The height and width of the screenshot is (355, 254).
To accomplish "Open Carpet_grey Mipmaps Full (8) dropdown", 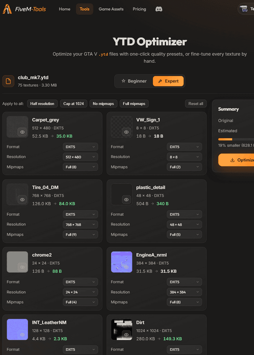I will 80,167.
